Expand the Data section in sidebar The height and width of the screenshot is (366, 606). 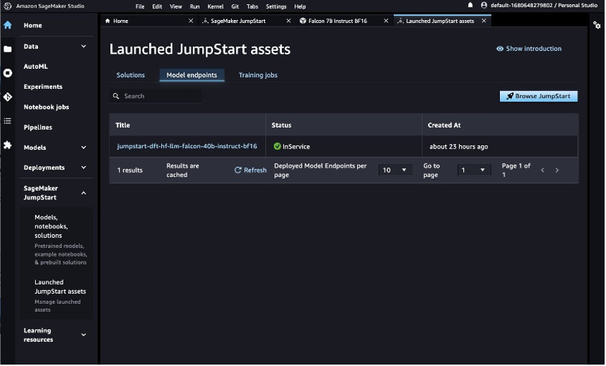pyautogui.click(x=83, y=46)
